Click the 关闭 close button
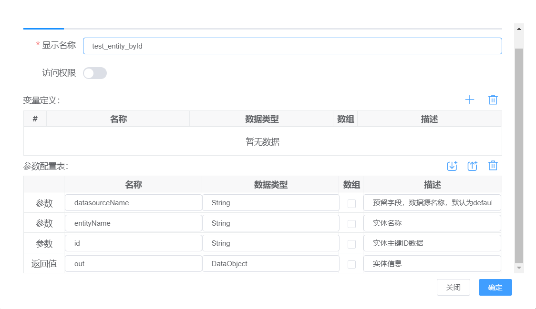This screenshot has height=309, width=536. point(454,287)
